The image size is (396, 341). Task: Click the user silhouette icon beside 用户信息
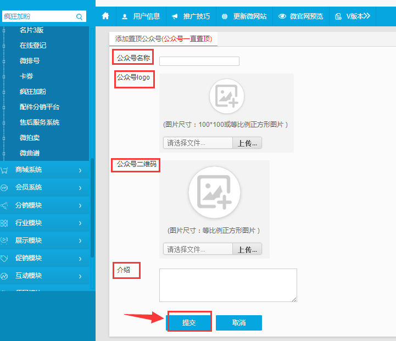[x=125, y=16]
